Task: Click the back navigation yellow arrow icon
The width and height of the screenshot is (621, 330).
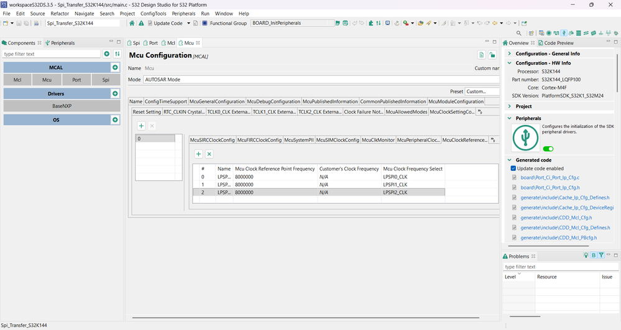Action: click(495, 23)
